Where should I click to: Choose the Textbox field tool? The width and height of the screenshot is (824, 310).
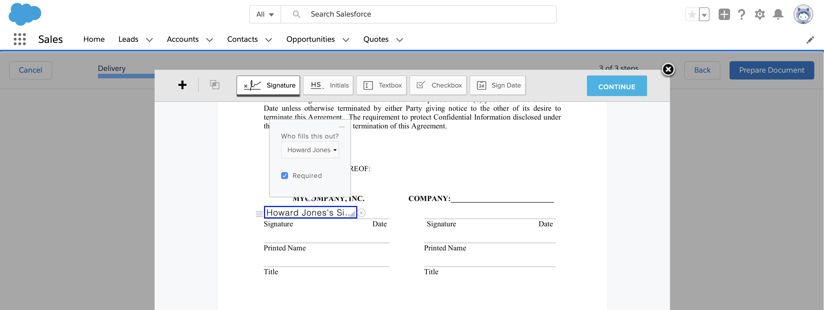pos(381,85)
